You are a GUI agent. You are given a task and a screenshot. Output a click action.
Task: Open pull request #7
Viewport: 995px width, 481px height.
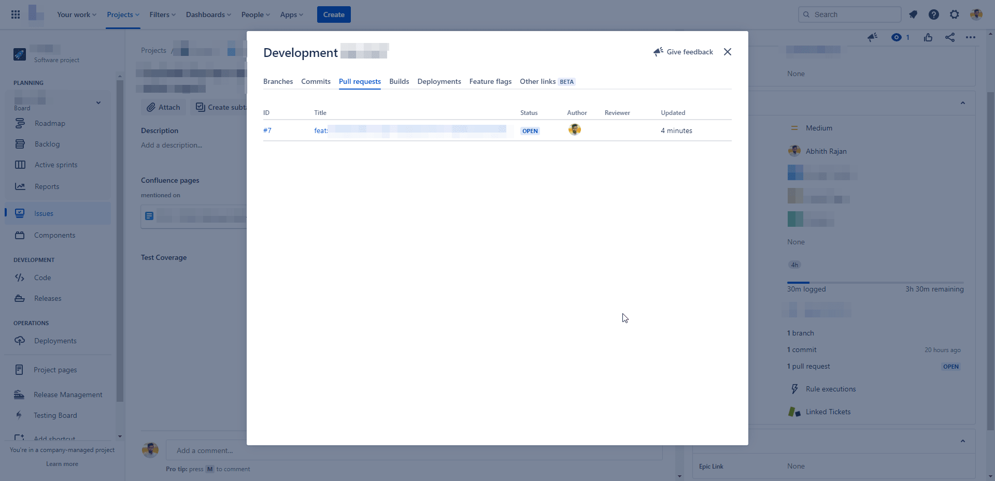click(x=267, y=130)
